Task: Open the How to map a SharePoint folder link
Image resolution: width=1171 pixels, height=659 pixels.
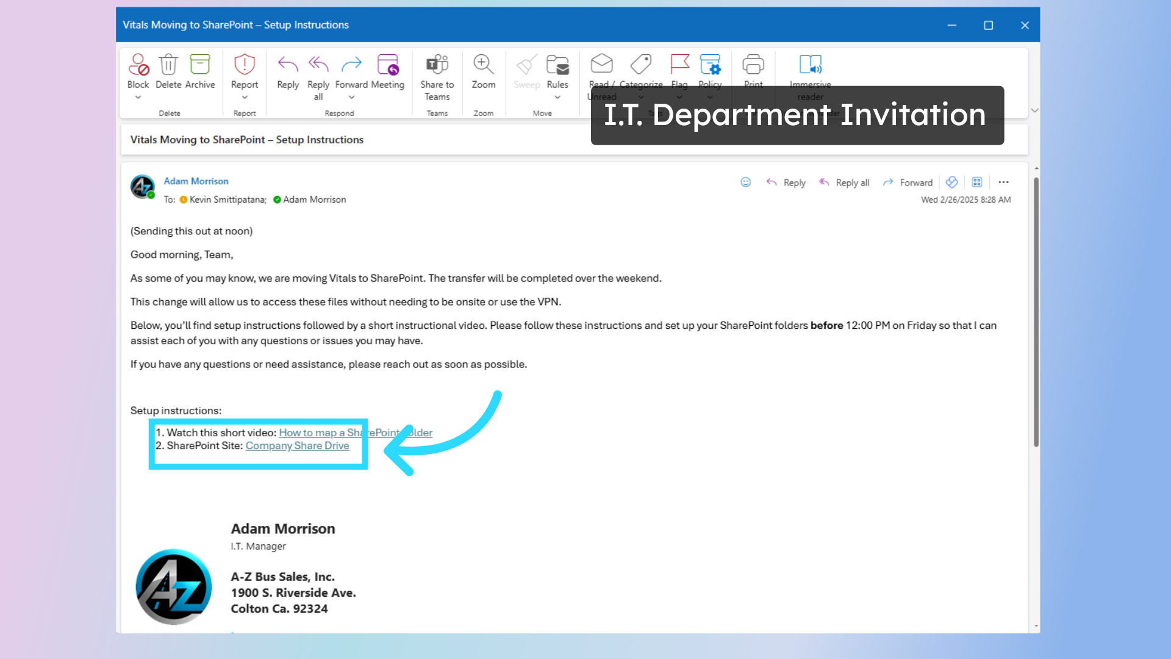Action: tap(356, 433)
